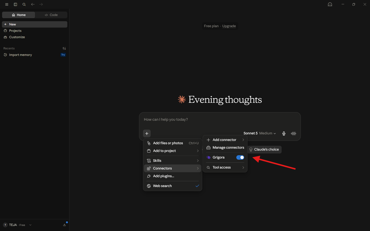The height and width of the screenshot is (231, 370).
Task: Open the TEJA account menu chevron
Action: [30, 225]
